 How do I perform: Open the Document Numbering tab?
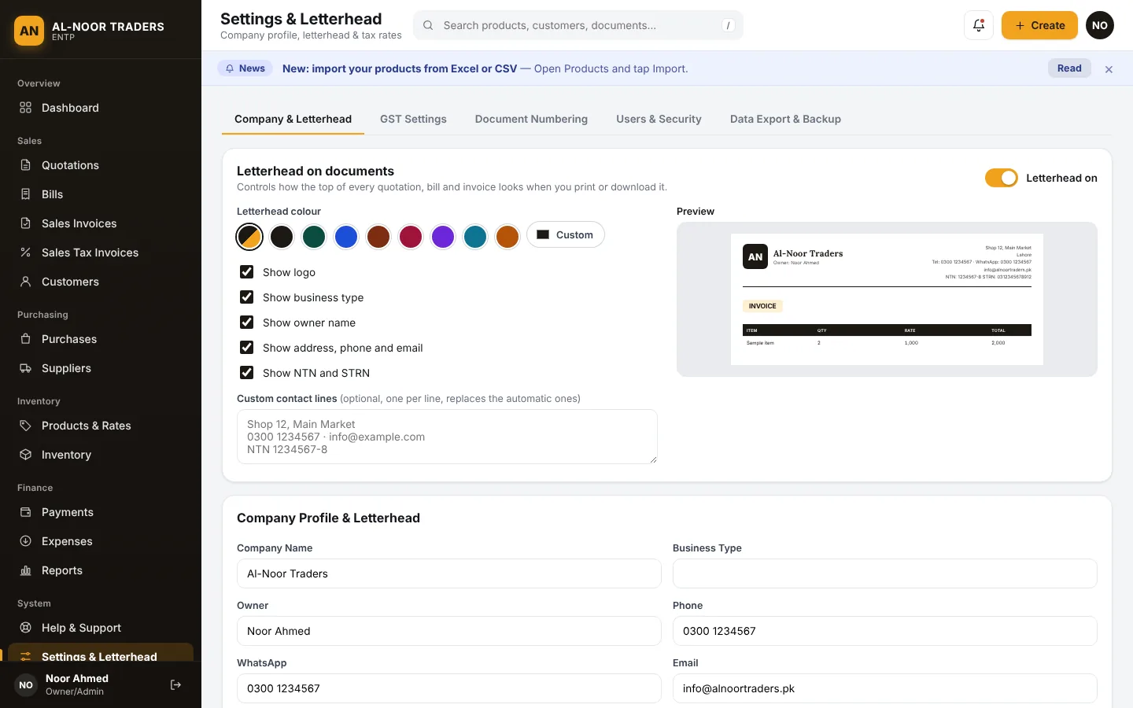point(531,119)
